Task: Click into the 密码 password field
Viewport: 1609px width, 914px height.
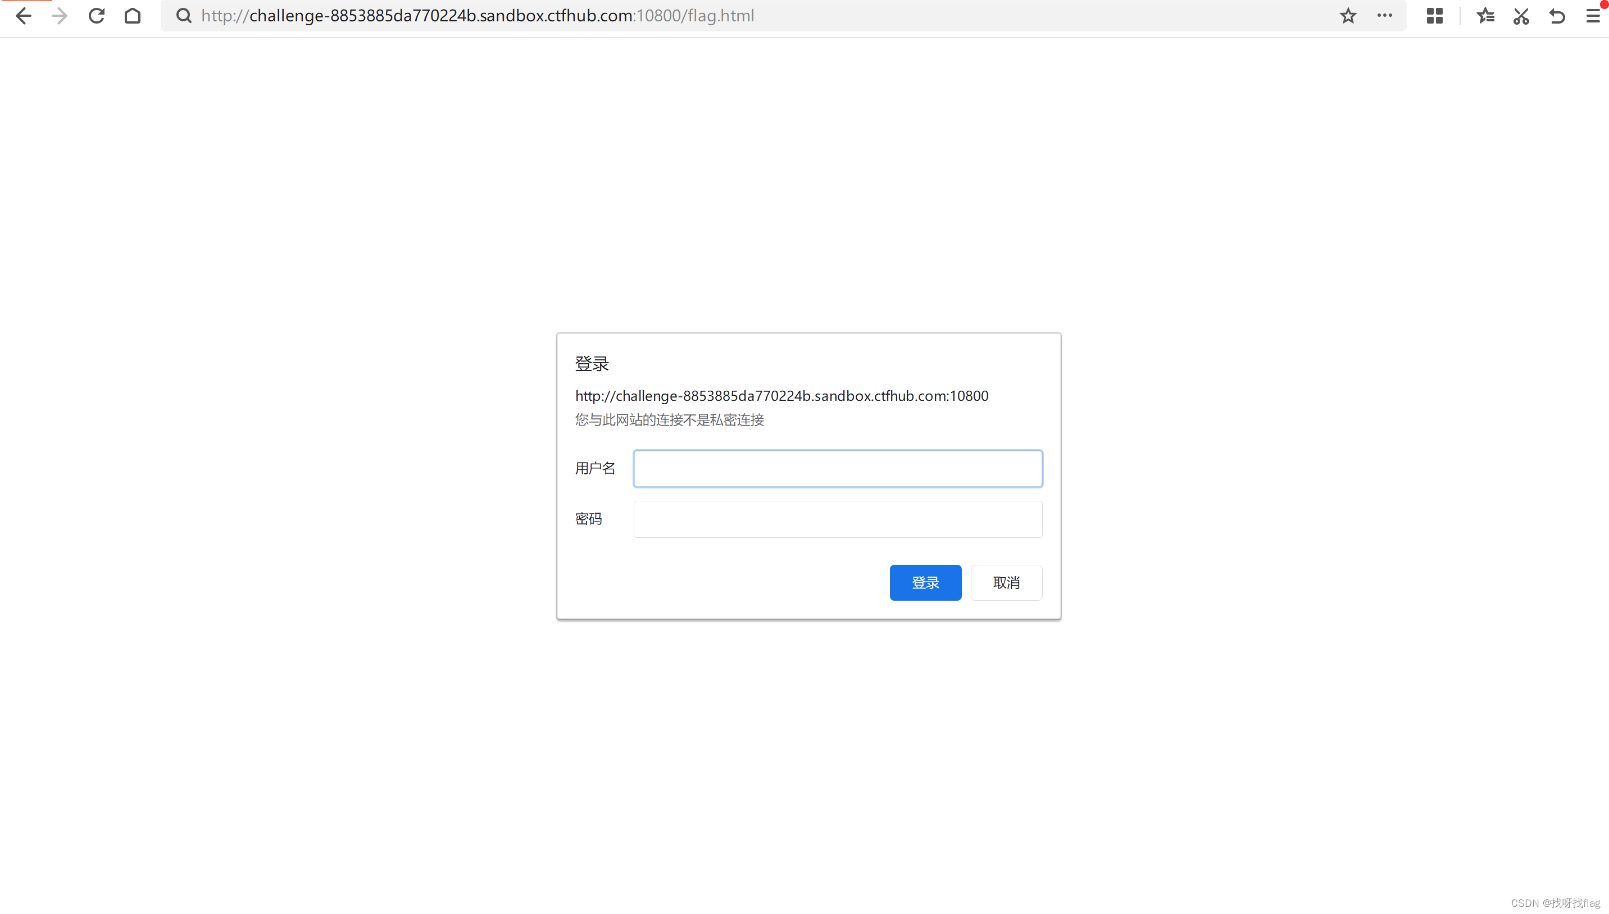Action: pyautogui.click(x=837, y=519)
